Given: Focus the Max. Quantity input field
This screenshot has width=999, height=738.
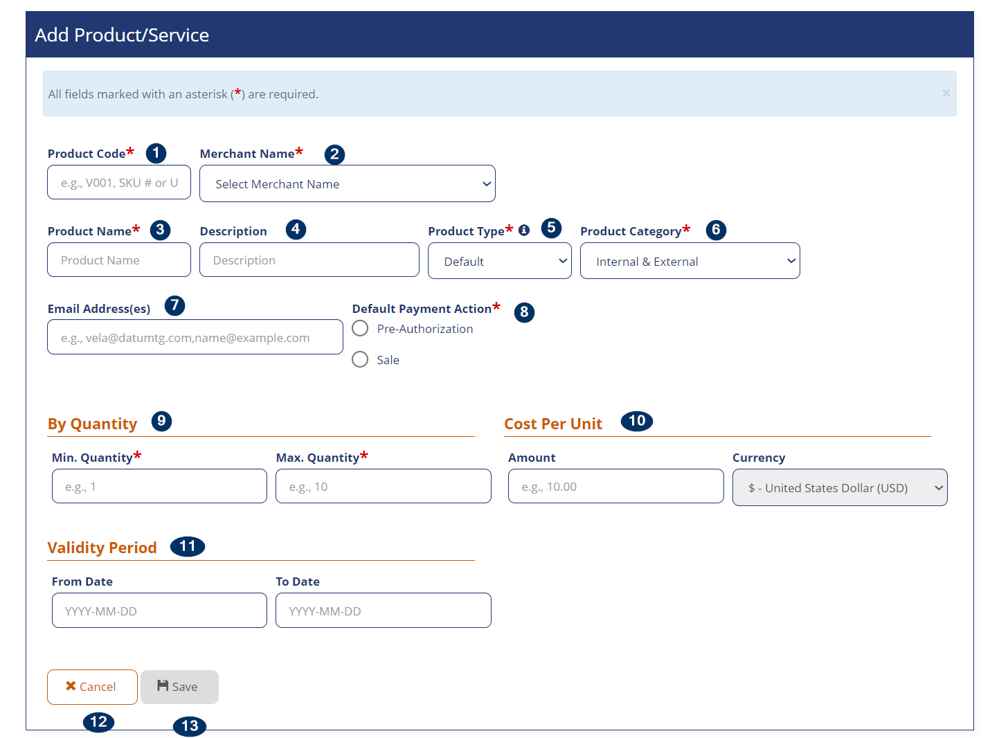Looking at the screenshot, I should tap(383, 487).
